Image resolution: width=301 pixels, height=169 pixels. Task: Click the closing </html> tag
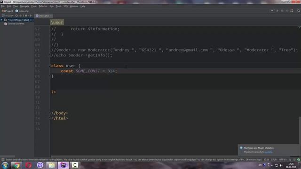click(60, 118)
